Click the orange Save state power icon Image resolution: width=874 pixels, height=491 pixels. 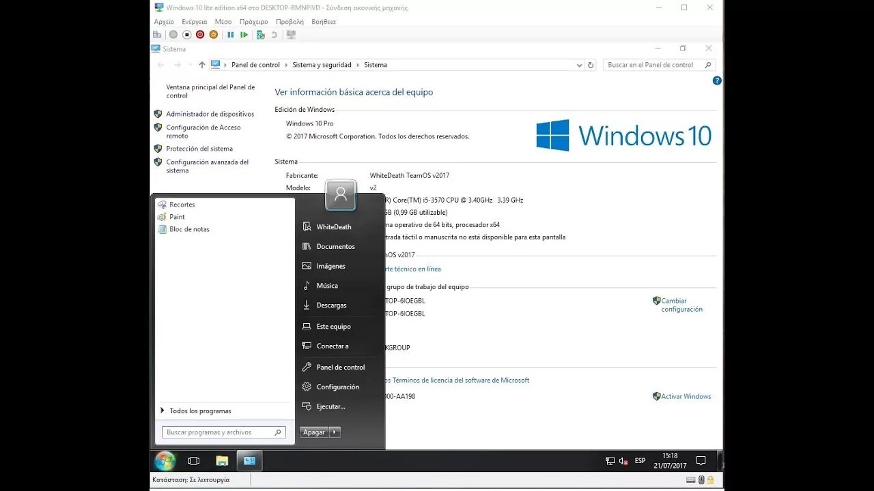click(x=214, y=34)
